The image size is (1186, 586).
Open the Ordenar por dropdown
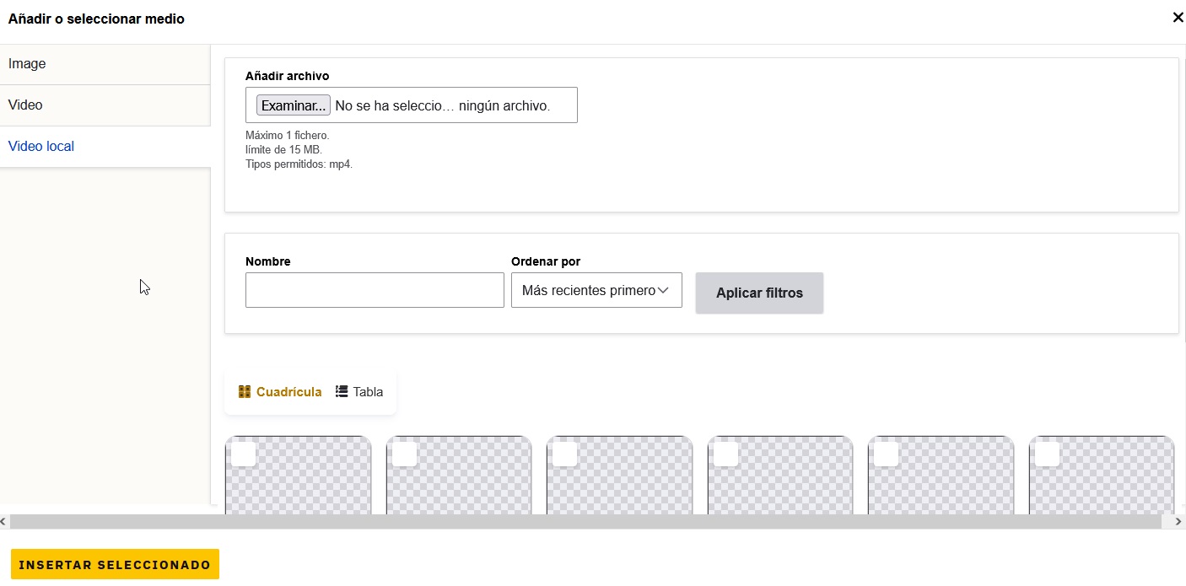[x=596, y=290]
